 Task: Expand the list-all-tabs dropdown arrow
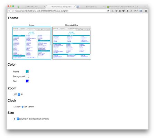click(x=145, y=7)
